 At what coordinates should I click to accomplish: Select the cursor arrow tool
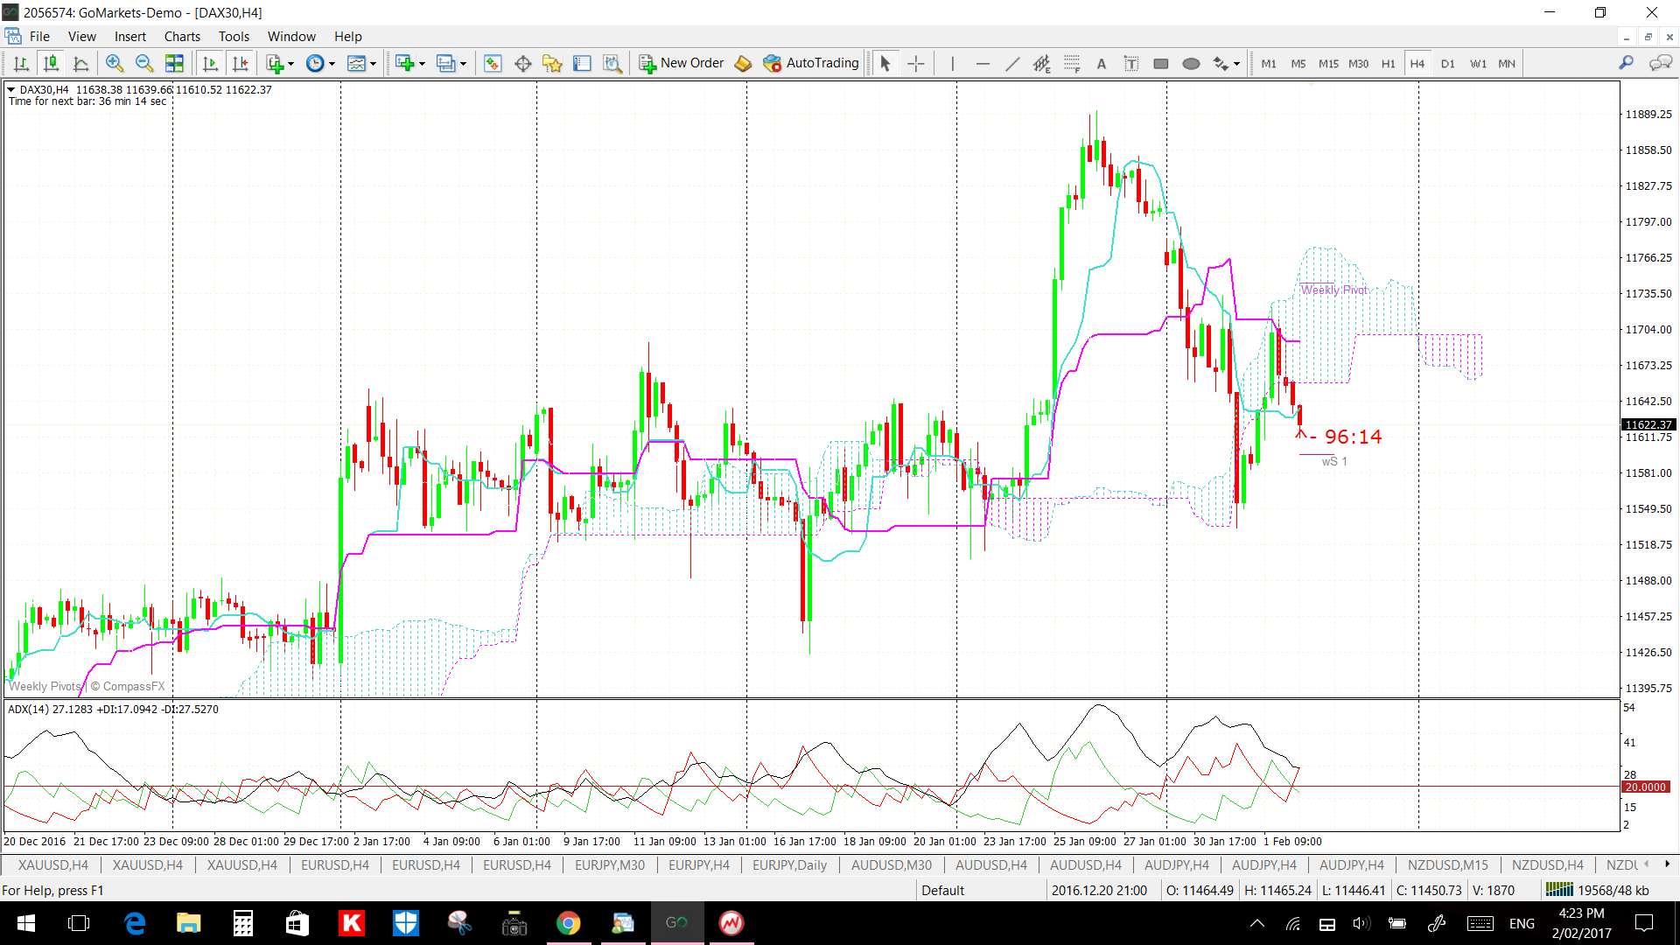(x=885, y=63)
